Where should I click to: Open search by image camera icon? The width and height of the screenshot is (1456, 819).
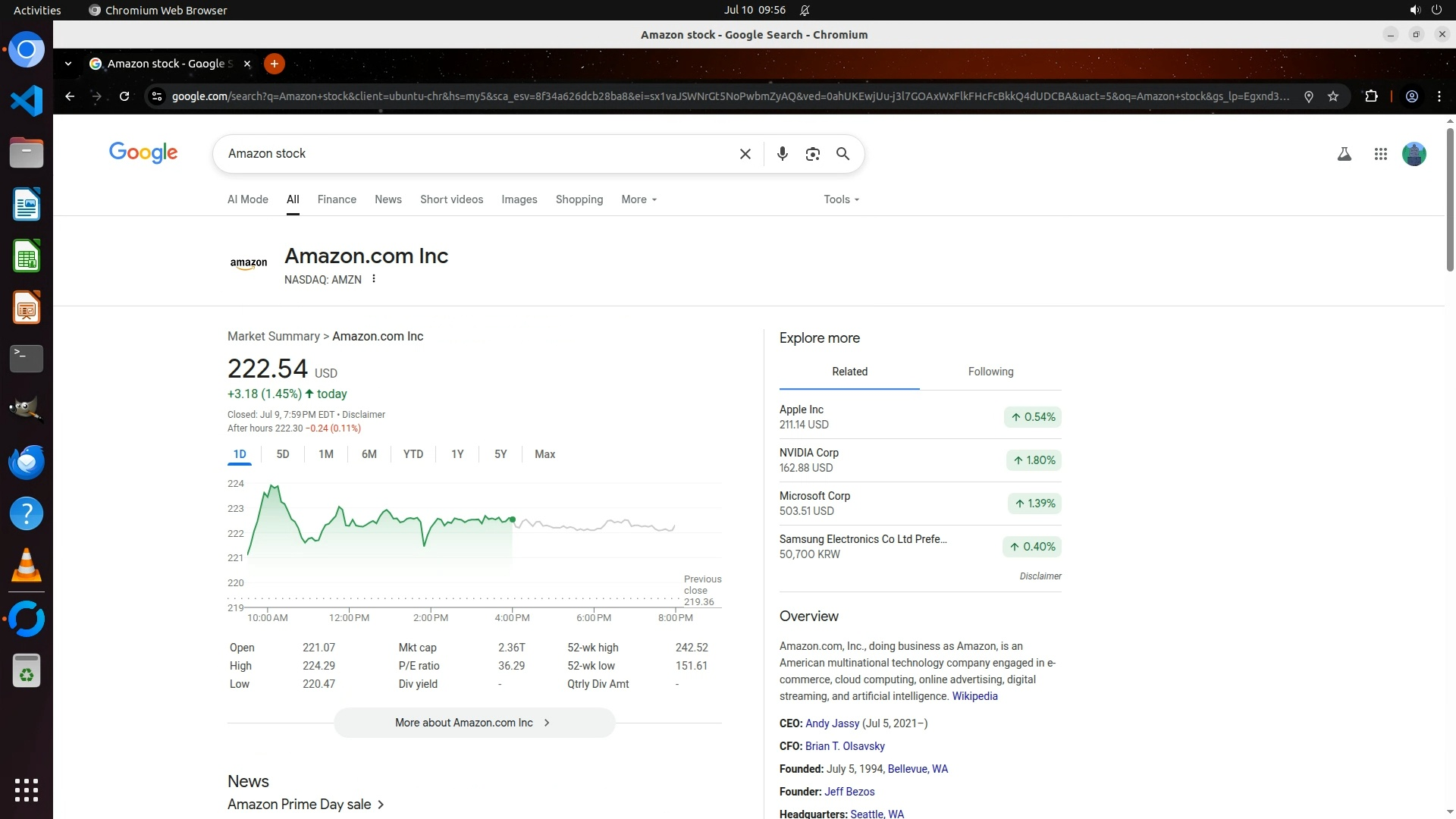pos(812,154)
